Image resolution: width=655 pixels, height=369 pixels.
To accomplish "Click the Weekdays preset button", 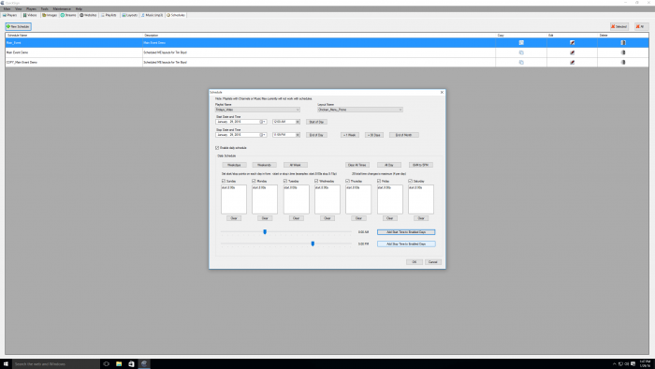I will pyautogui.click(x=234, y=165).
